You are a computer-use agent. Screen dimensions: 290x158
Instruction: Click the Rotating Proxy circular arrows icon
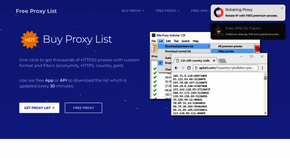218,13
